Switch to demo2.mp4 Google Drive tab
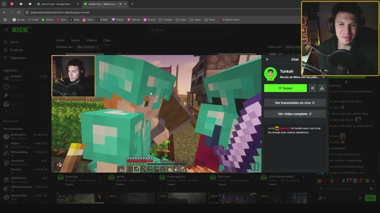Viewport: 380px width, 213px height. point(57,4)
